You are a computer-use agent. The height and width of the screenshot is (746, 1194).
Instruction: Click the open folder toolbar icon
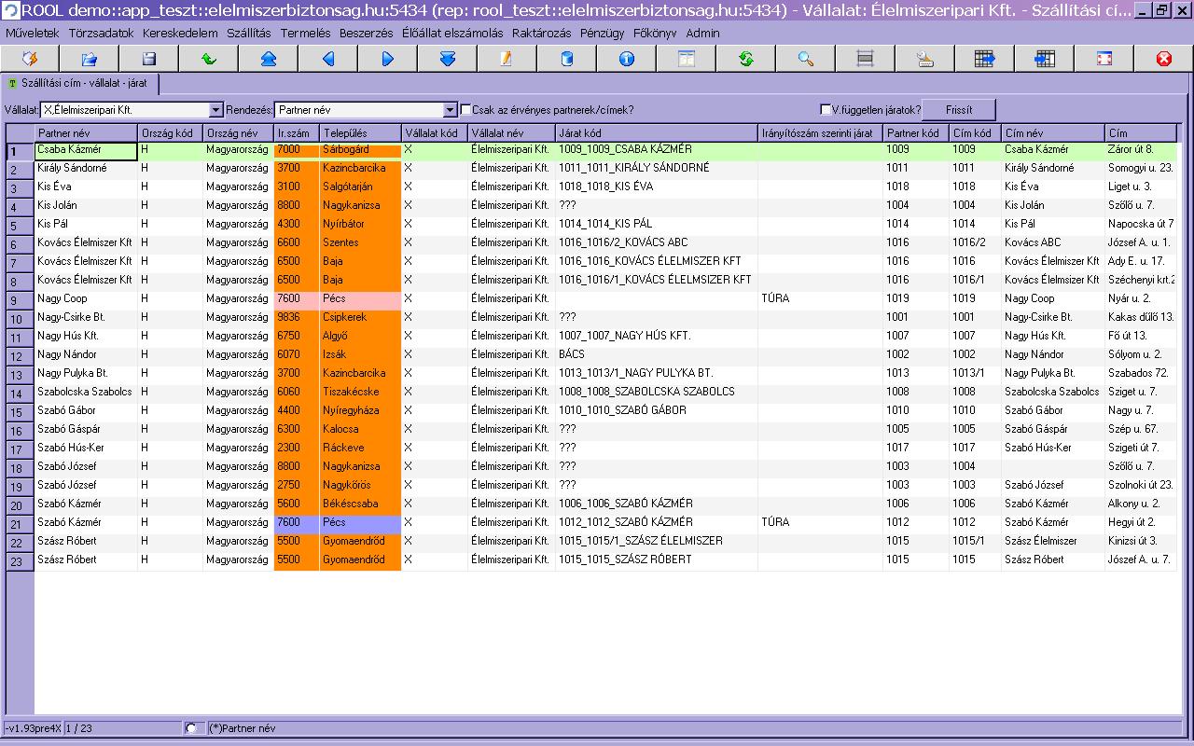point(90,59)
